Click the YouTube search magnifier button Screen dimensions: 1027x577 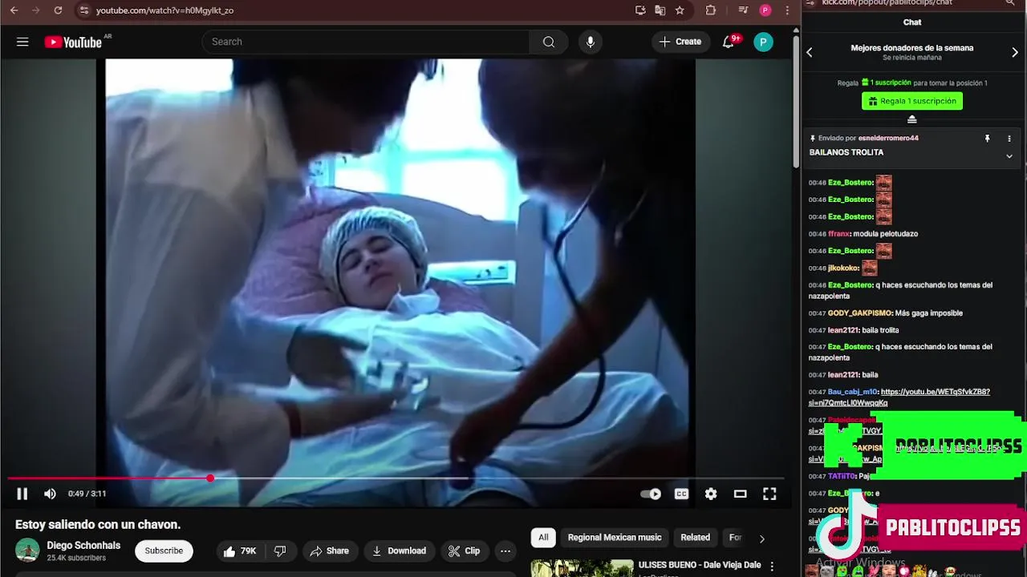point(549,42)
